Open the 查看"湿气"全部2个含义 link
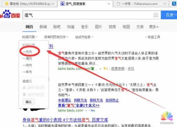 (78, 105)
